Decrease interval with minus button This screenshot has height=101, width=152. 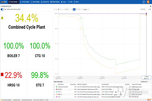pos(63,9)
